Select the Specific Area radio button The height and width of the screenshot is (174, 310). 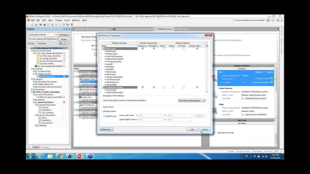104,116
